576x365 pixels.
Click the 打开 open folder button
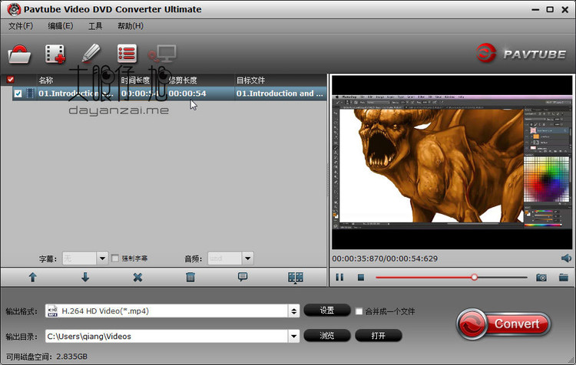[x=379, y=335]
